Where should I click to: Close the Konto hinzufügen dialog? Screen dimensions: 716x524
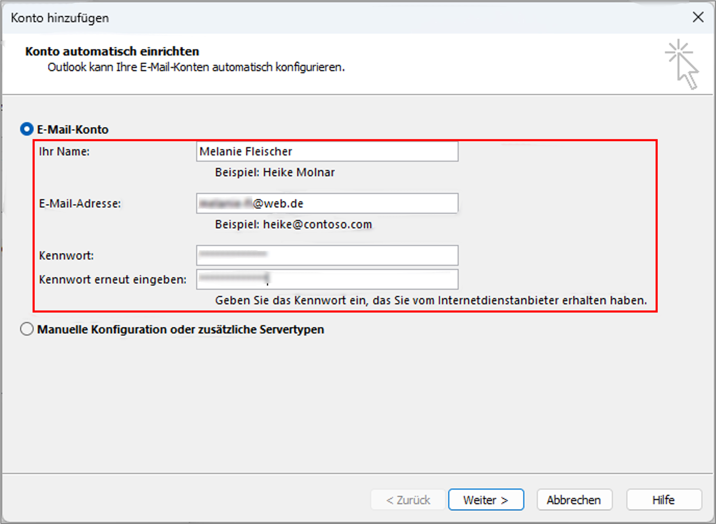point(698,17)
